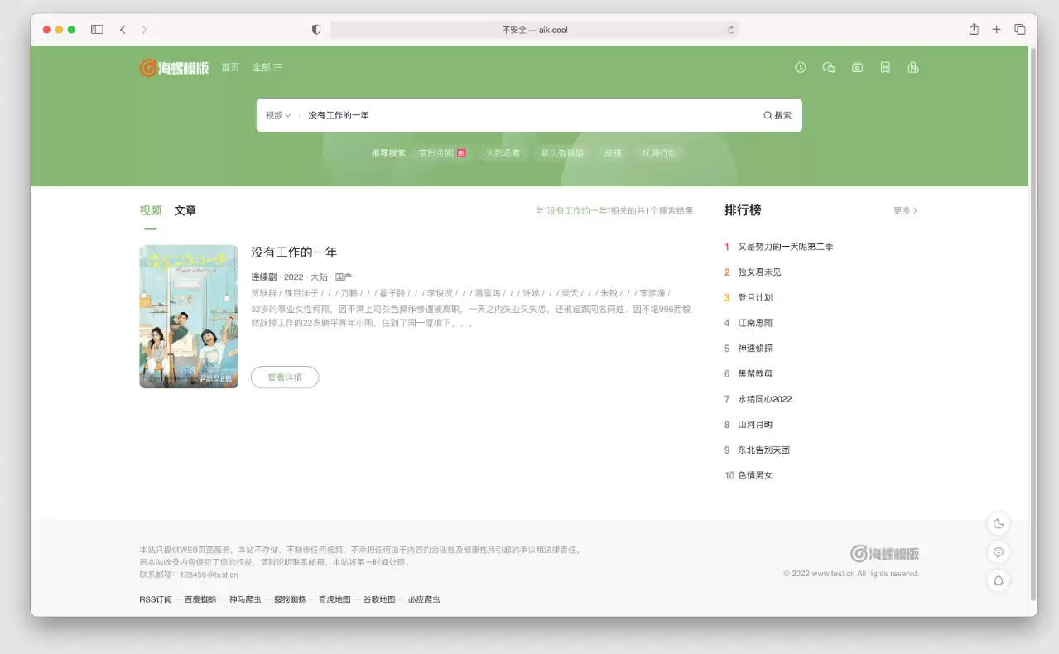Image resolution: width=1059 pixels, height=654 pixels.
Task: Open the 视频 search type dropdown
Action: (x=278, y=116)
